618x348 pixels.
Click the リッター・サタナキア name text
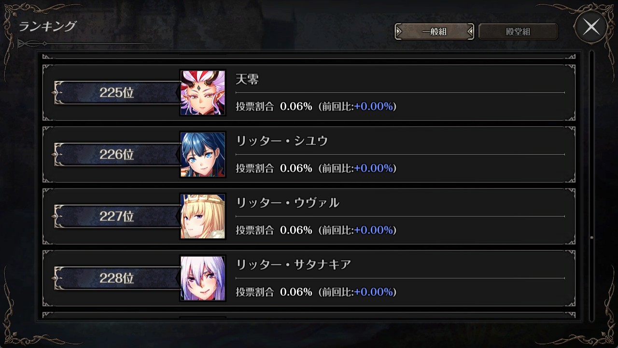point(293,265)
